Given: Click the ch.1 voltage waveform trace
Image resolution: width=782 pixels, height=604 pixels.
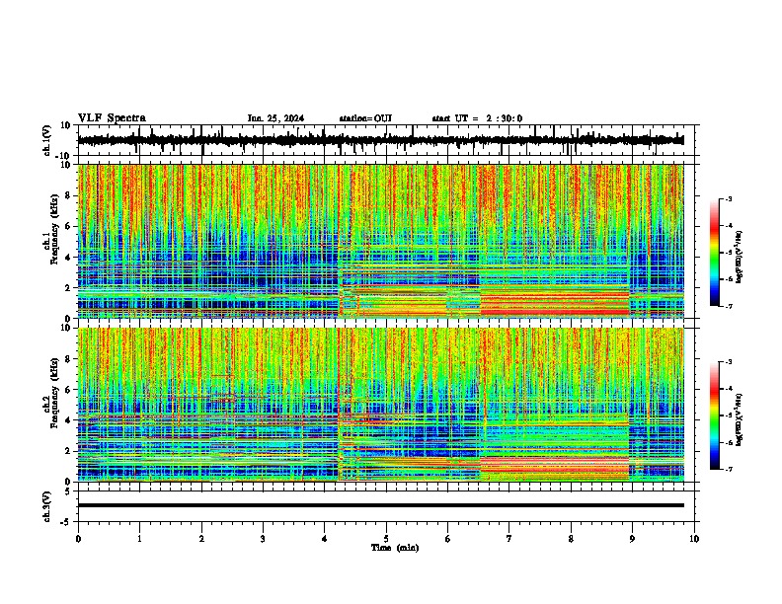Looking at the screenshot, I should click(x=380, y=140).
